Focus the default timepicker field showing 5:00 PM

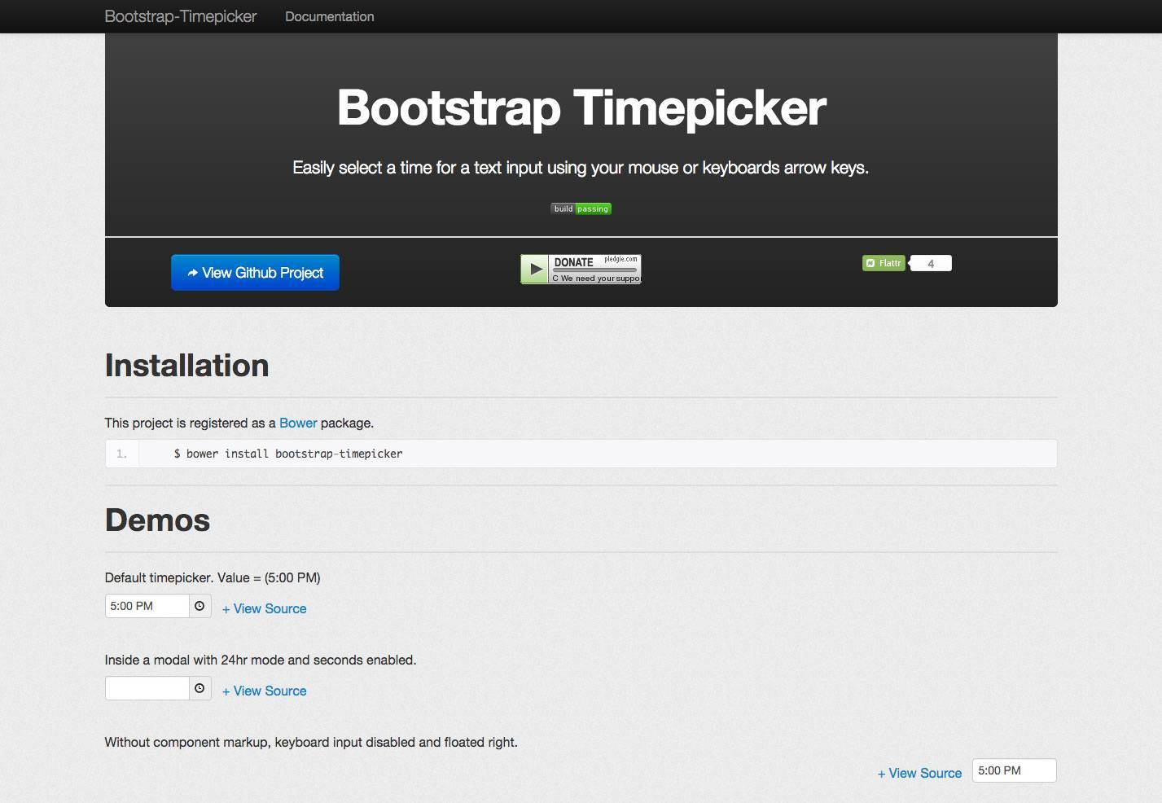(147, 606)
